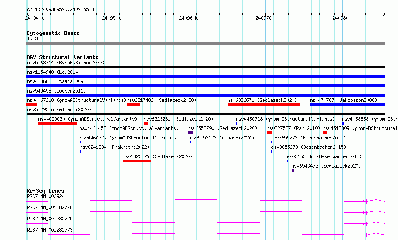
Task: Click the purple nsv6552790 variant bar
Action: pos(191,133)
